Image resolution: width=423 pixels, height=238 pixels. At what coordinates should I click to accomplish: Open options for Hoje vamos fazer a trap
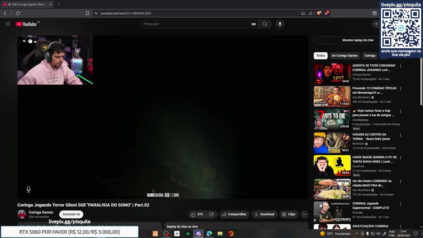(x=401, y=111)
